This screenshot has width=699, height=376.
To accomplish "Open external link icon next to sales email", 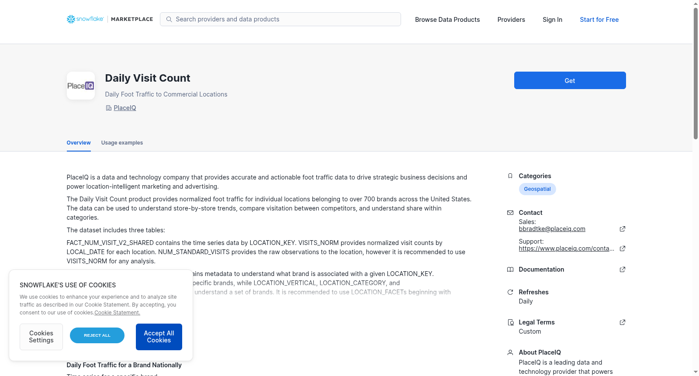I will 623,229.
